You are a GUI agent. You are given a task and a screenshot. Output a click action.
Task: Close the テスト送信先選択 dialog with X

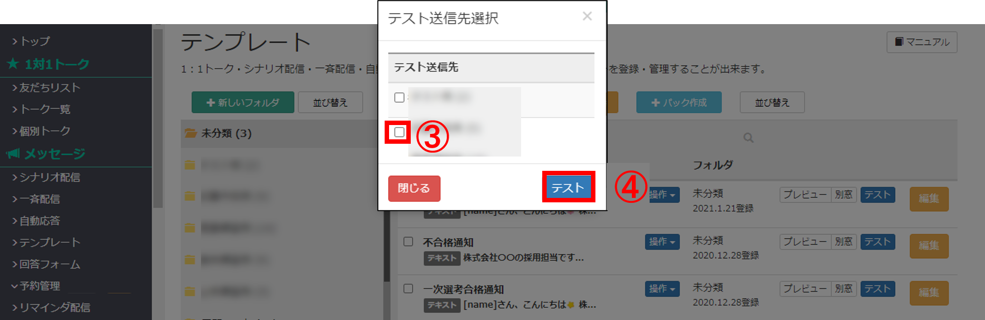point(587,16)
